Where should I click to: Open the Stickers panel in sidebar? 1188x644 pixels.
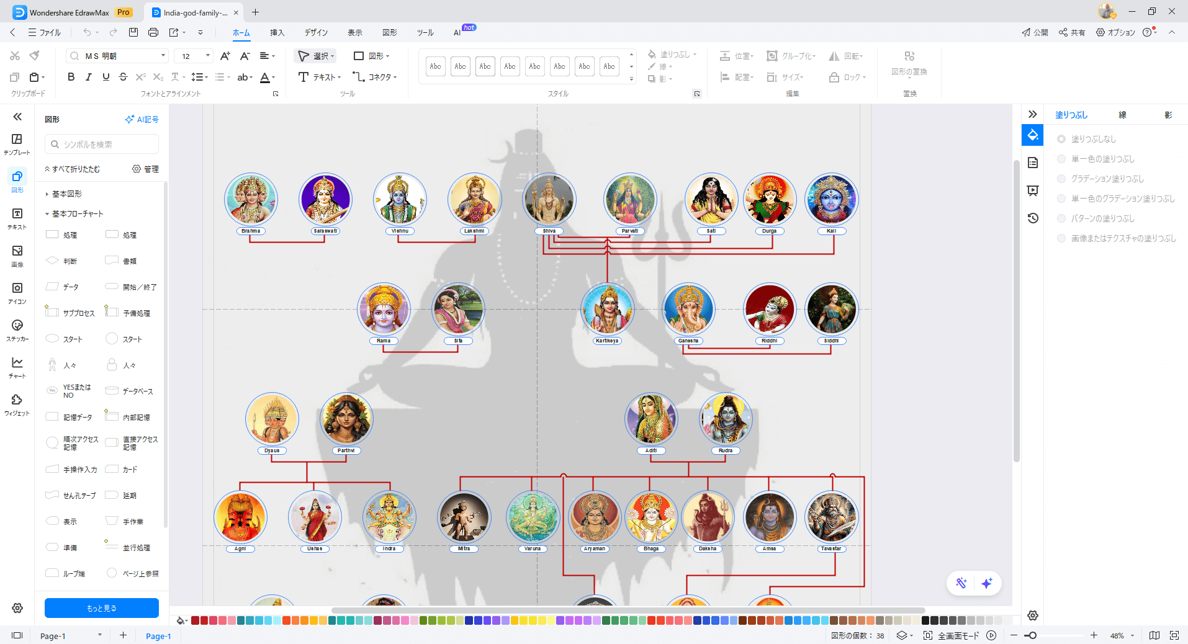17,329
